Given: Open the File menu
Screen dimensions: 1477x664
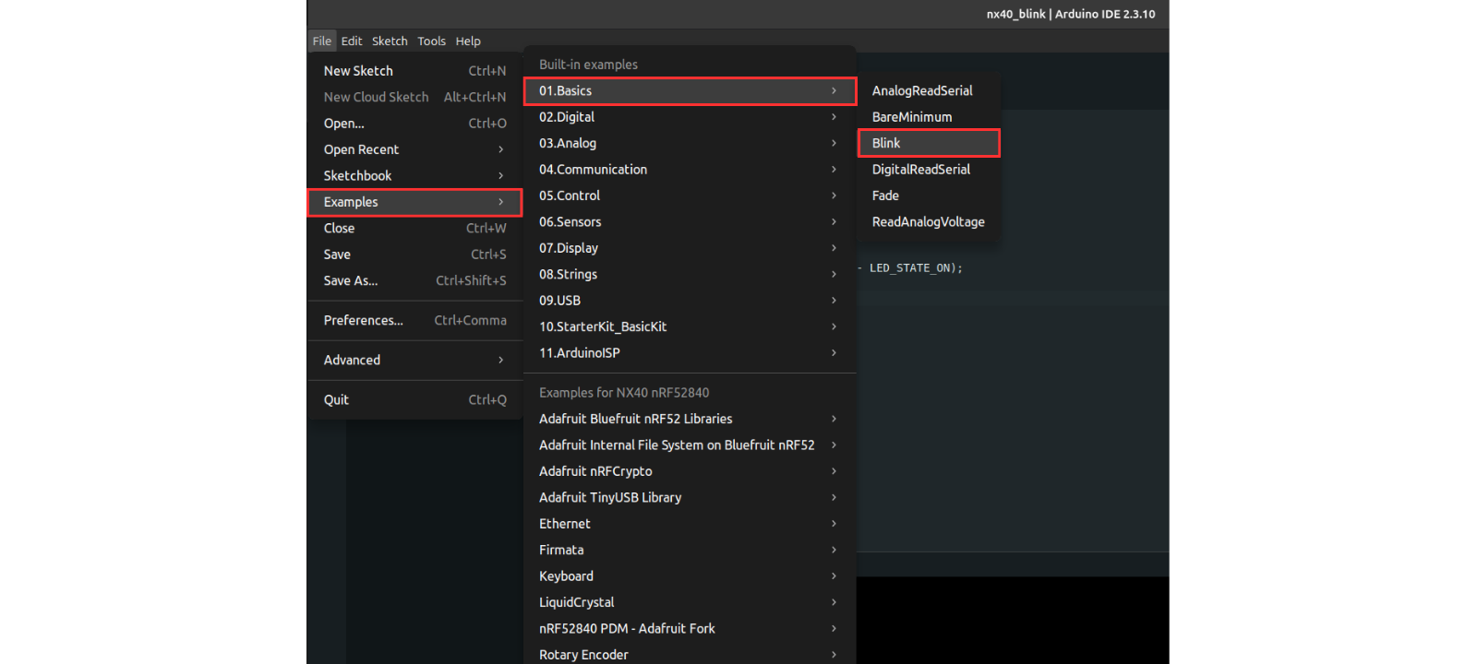Looking at the screenshot, I should pos(321,41).
